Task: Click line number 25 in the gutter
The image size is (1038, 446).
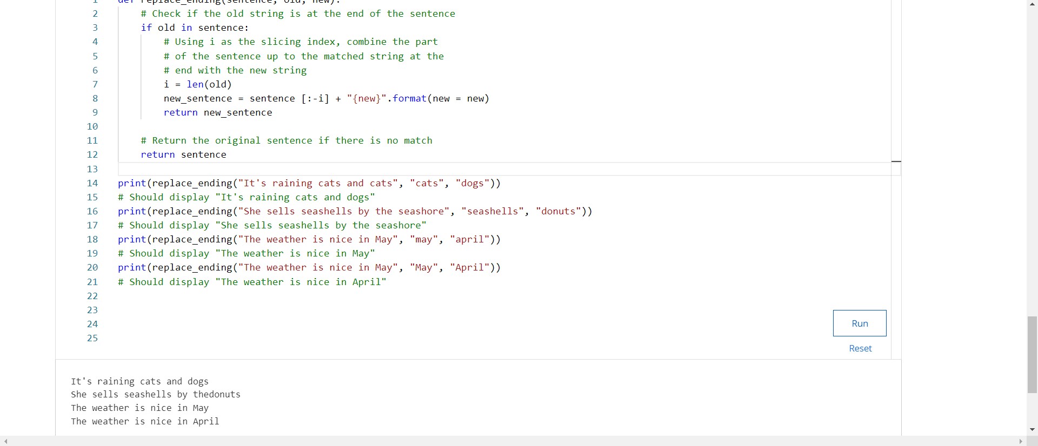Action: pyautogui.click(x=92, y=338)
